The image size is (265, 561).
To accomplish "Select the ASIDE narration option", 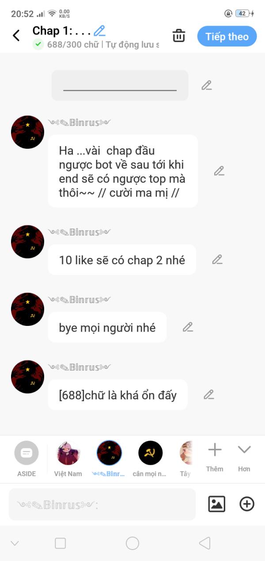I will click(x=26, y=459).
